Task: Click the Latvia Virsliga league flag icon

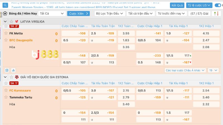Action: [17, 22]
